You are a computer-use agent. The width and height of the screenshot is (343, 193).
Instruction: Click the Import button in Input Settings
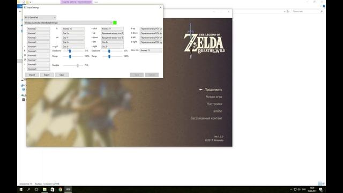[32, 75]
